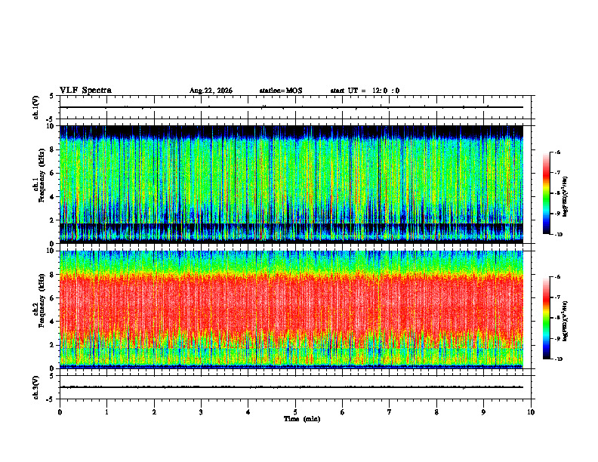Click the ch.3 voltage waveform trace
This screenshot has height=462, width=598.
click(x=291, y=387)
